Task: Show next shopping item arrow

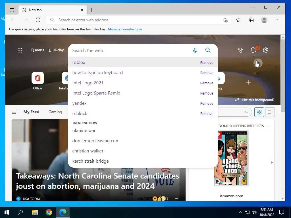Action: pyautogui.click(x=272, y=162)
